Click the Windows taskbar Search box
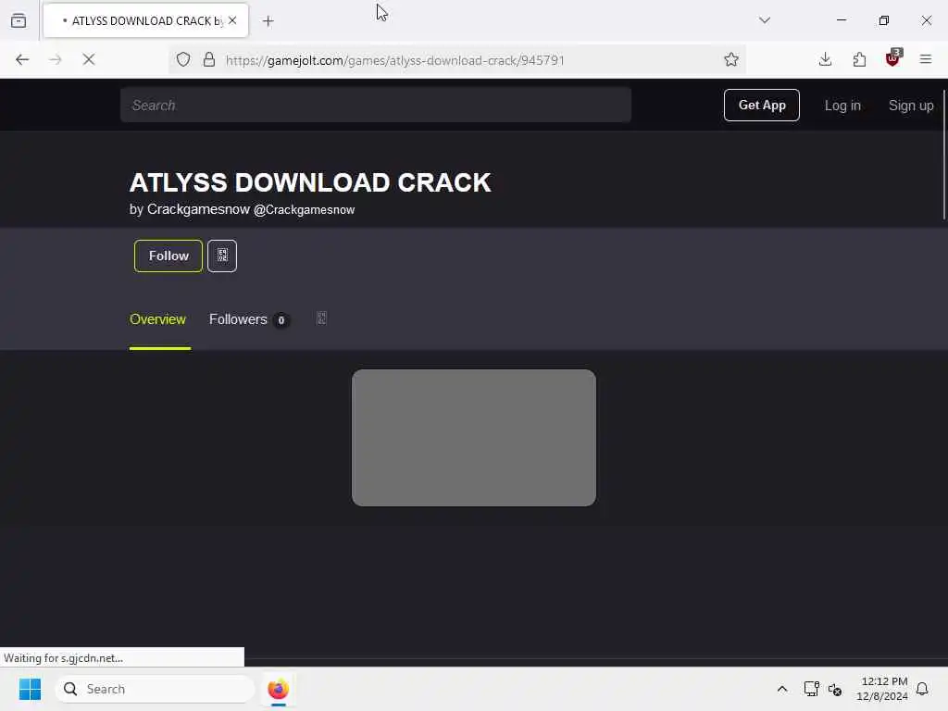The width and height of the screenshot is (948, 711). click(155, 689)
